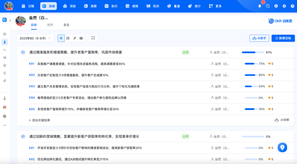297x164 pixels.
Task: Open objective 通过精准服务和增值策略 title
Action: (76, 52)
